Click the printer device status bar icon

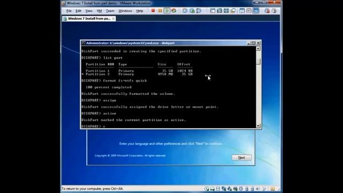[x=235, y=189]
